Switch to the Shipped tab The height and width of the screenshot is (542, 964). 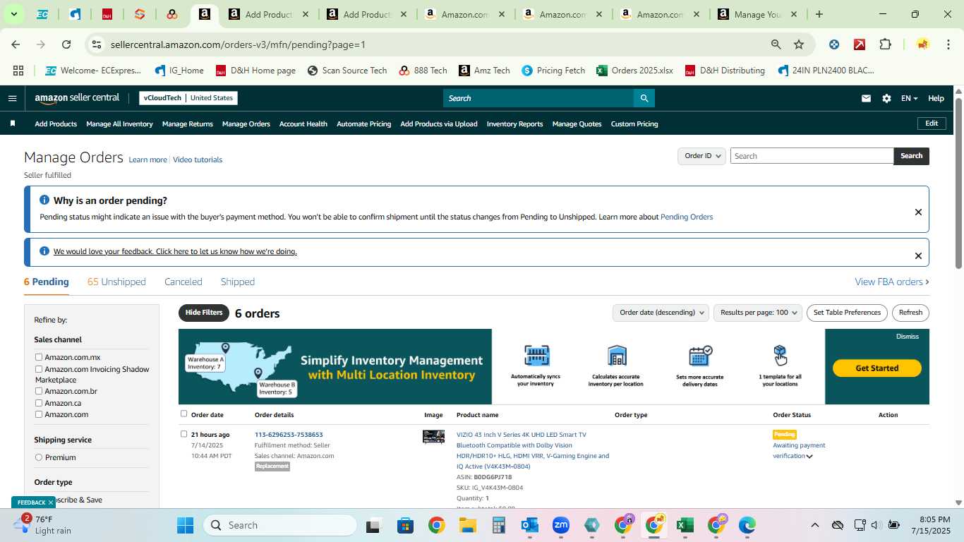coord(238,282)
